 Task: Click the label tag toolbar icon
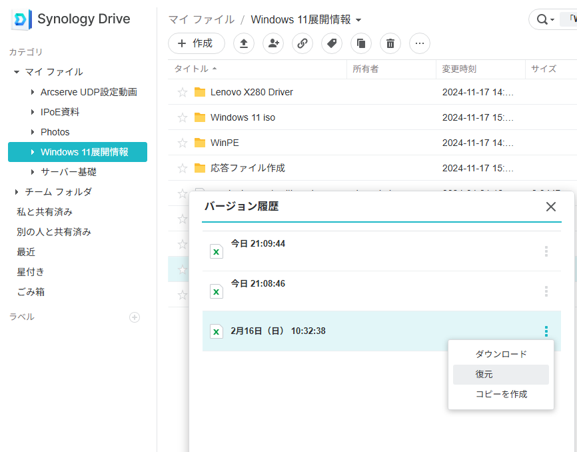pyautogui.click(x=332, y=43)
